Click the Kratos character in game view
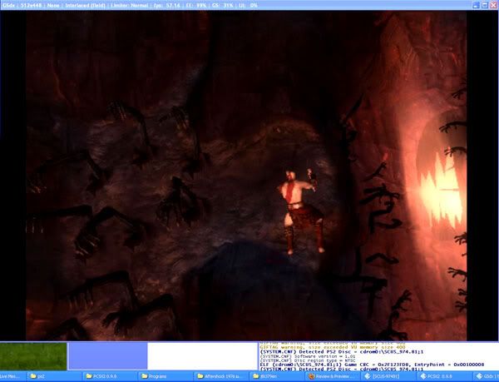Screen dimensions: 499x382 pos(301,211)
